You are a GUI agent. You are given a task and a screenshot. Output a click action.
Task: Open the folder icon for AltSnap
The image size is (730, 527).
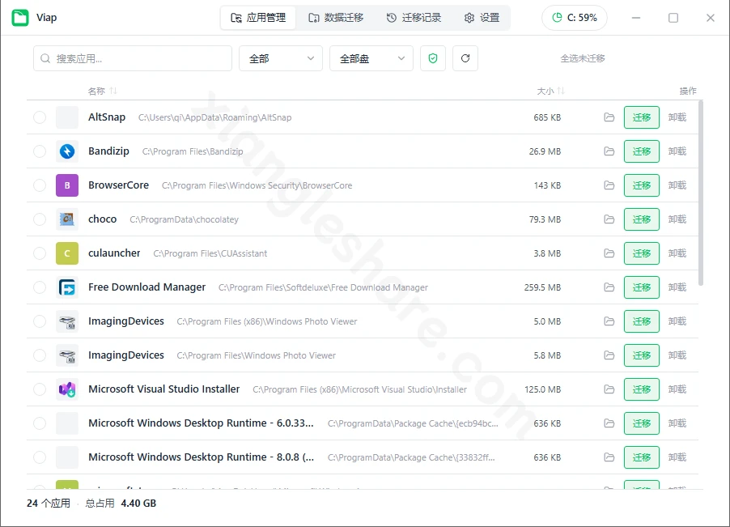click(x=609, y=117)
